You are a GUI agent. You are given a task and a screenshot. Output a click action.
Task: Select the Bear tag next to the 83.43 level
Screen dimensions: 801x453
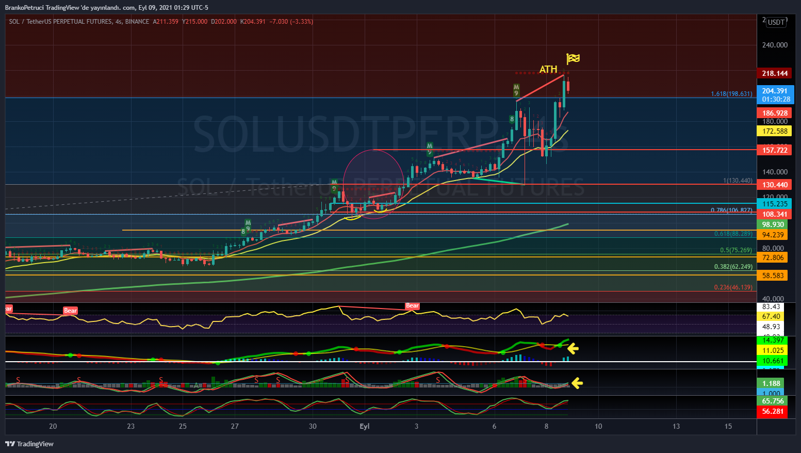click(x=412, y=306)
